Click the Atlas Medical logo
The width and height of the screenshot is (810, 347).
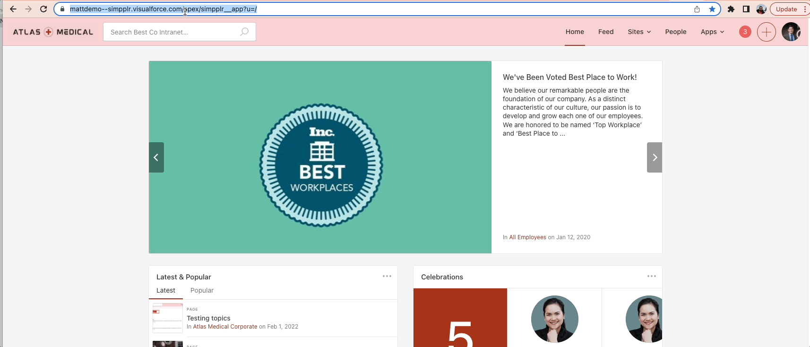53,32
